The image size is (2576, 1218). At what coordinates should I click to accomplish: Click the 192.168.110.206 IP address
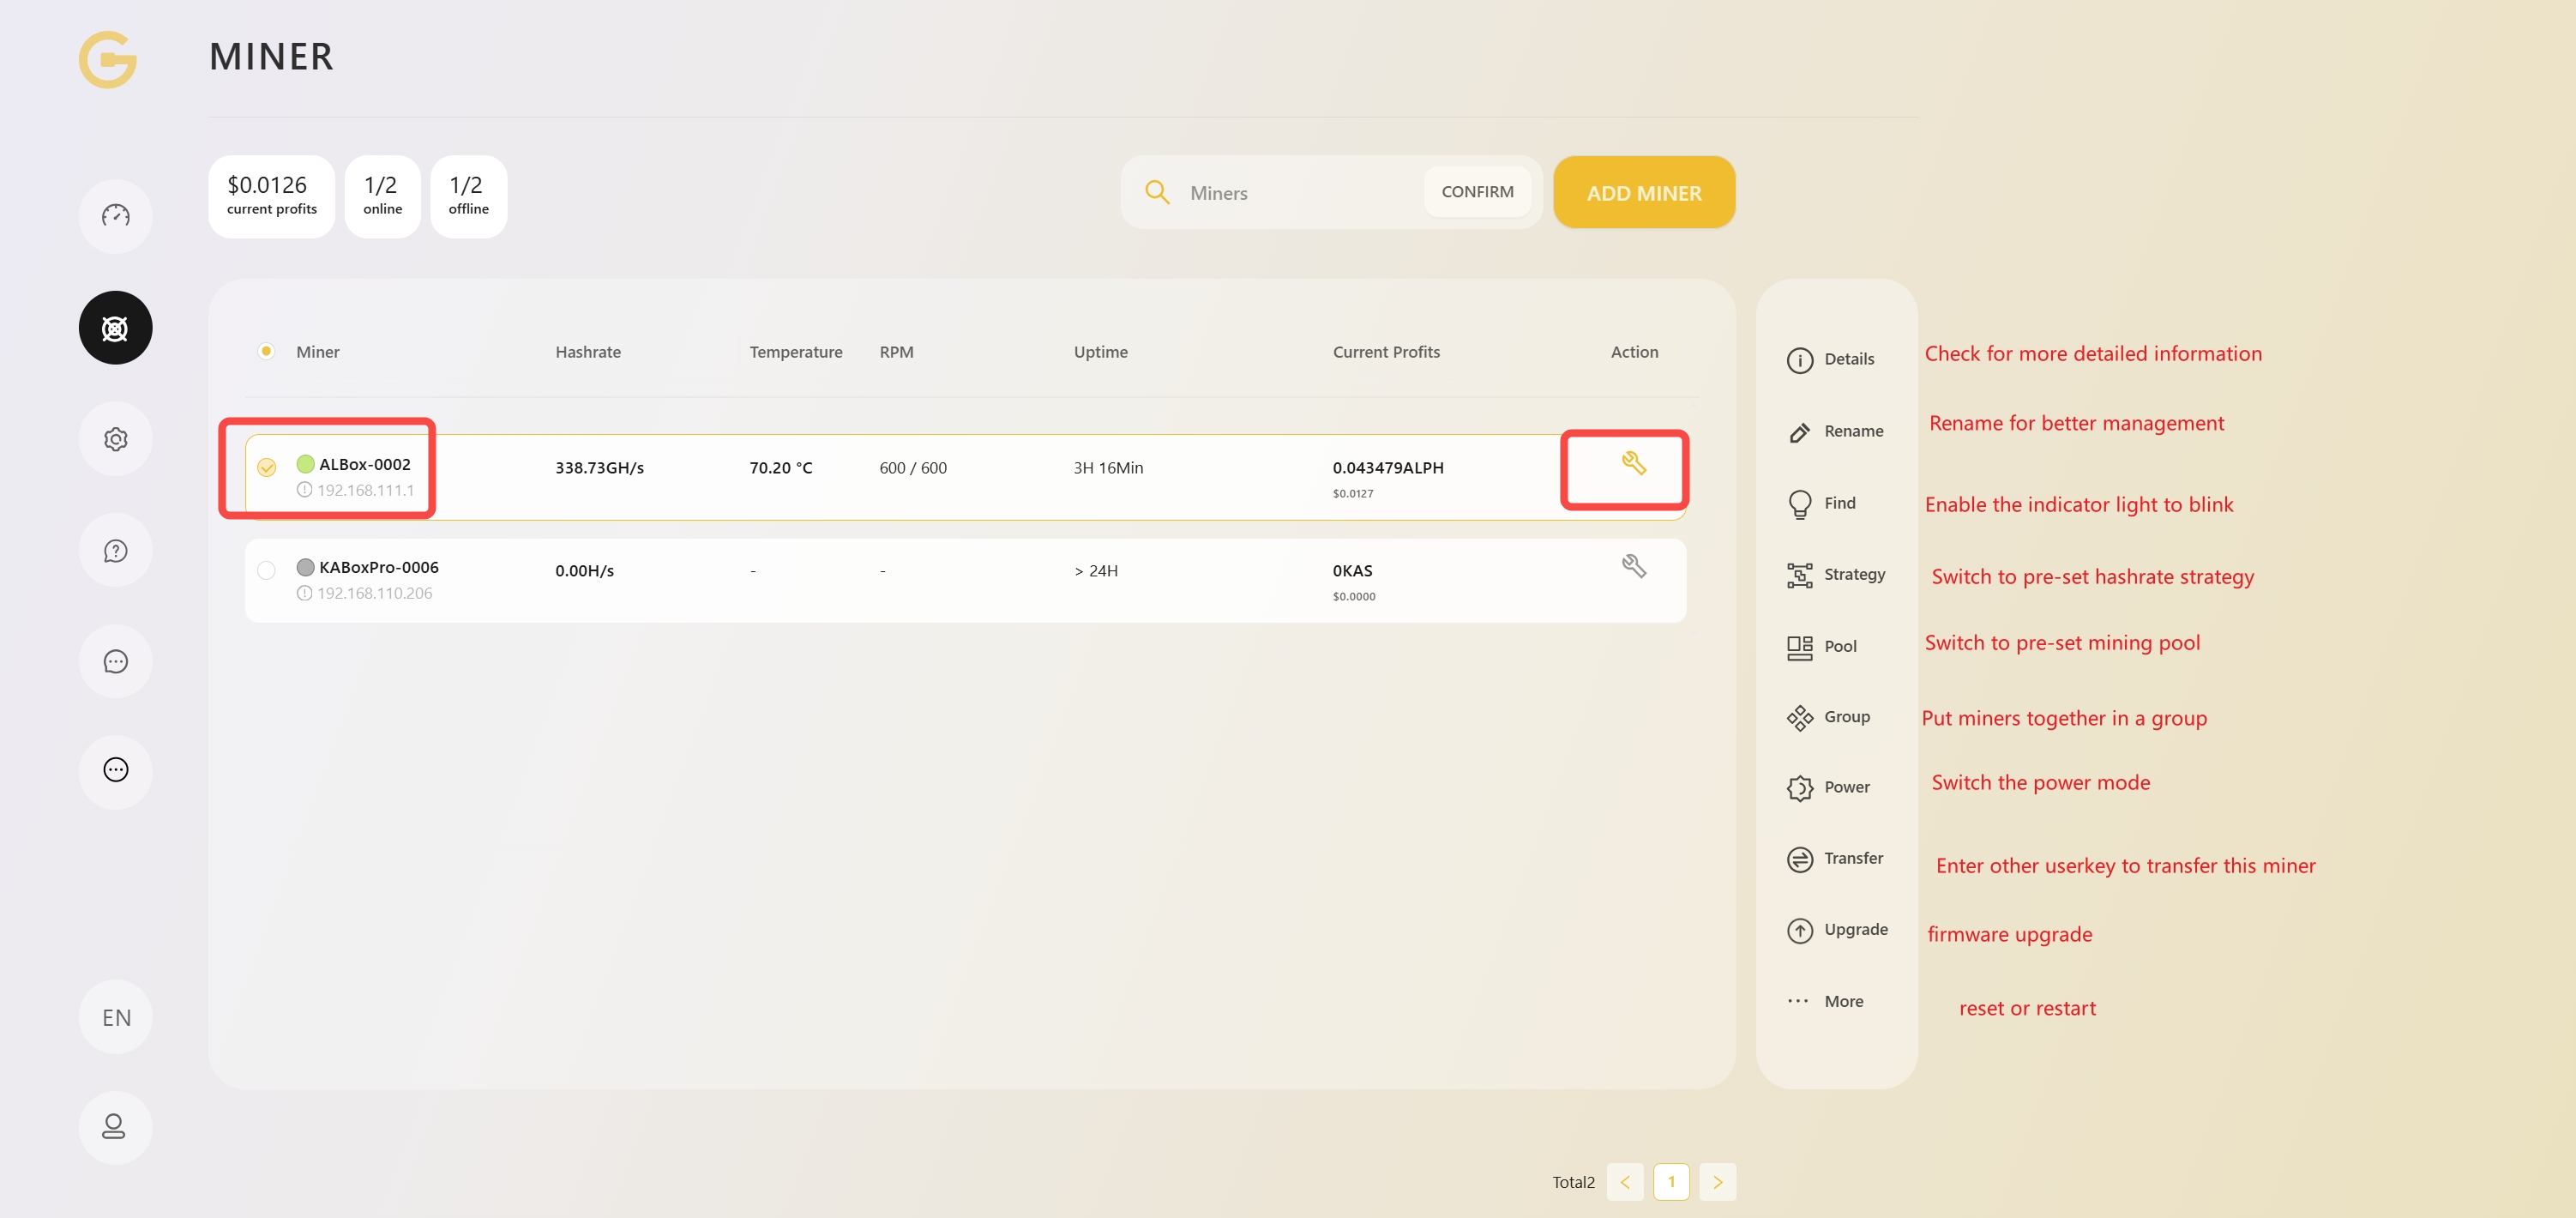[374, 593]
